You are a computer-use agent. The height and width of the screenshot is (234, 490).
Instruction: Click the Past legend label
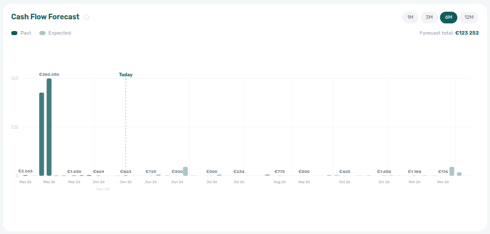tap(26, 33)
